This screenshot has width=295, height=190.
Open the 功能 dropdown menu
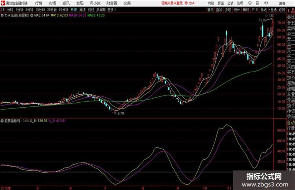(x=211, y=3)
